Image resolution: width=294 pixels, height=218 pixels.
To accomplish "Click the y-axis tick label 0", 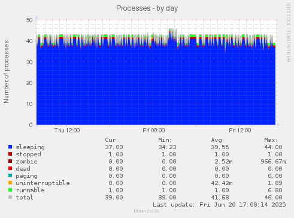I will (31, 125).
